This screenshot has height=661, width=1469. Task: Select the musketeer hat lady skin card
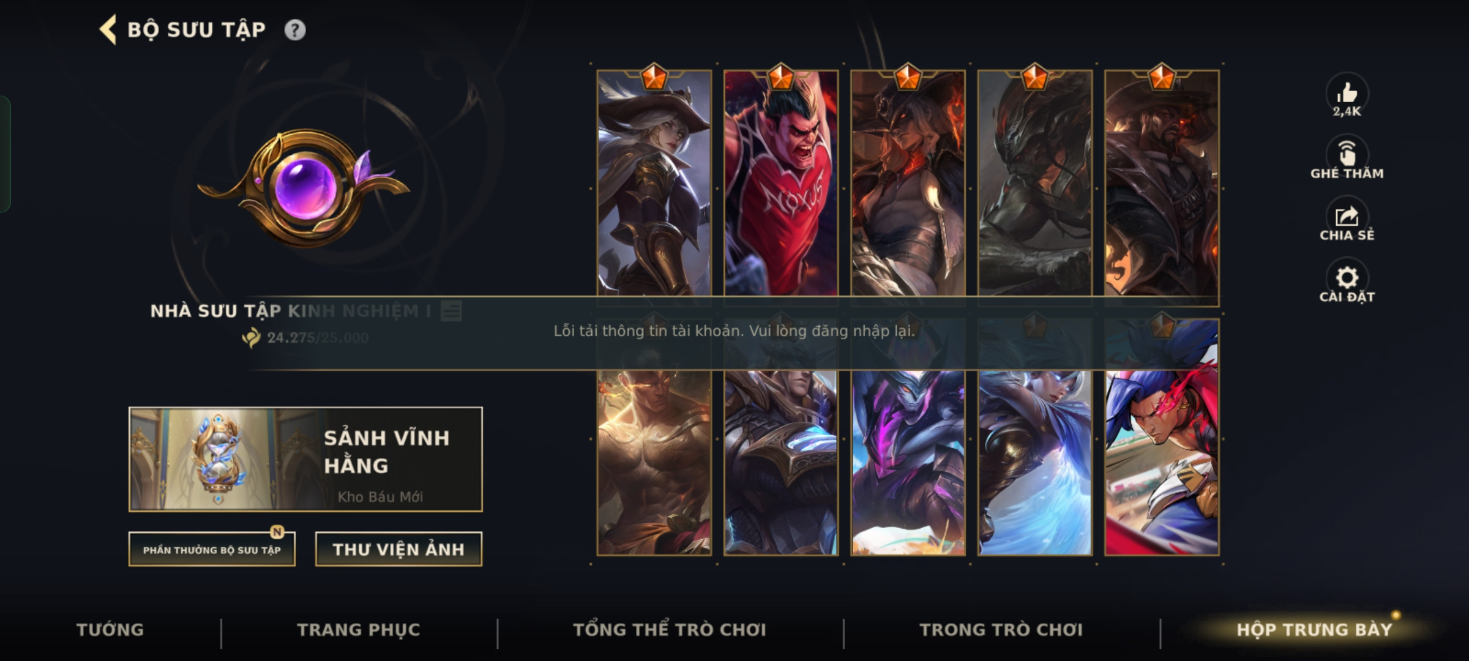click(x=654, y=184)
